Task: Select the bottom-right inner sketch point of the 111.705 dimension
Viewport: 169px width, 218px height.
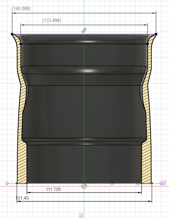Action: pyautogui.click(x=142, y=183)
